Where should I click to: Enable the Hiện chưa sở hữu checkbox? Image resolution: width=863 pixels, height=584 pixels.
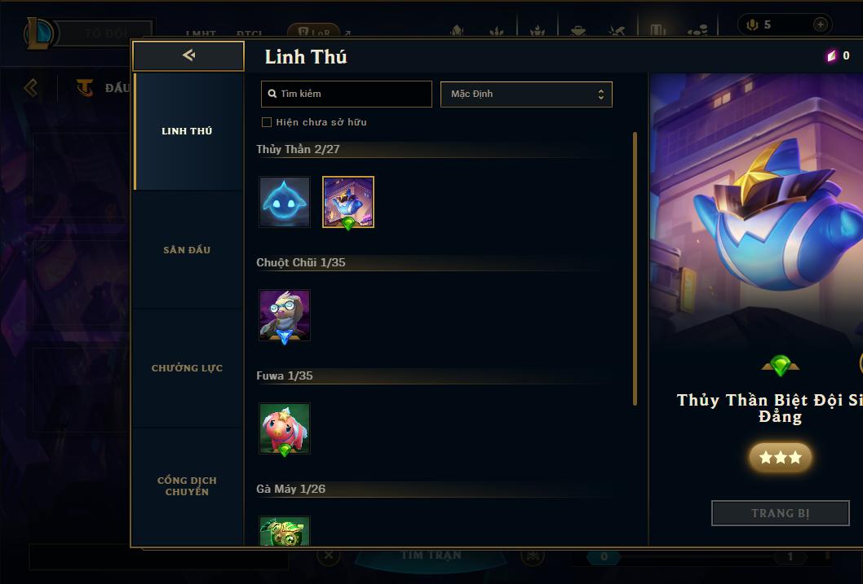tap(267, 122)
